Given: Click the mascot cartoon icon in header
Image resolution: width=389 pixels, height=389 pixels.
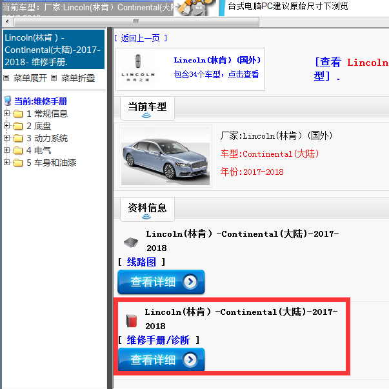Looking at the screenshot, I should click(x=195, y=8).
